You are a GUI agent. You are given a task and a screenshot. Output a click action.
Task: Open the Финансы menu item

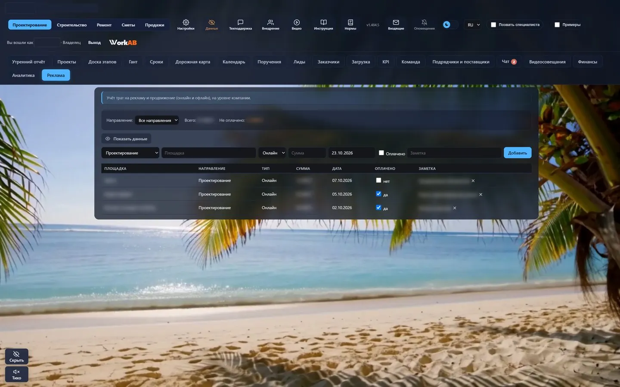(x=587, y=62)
